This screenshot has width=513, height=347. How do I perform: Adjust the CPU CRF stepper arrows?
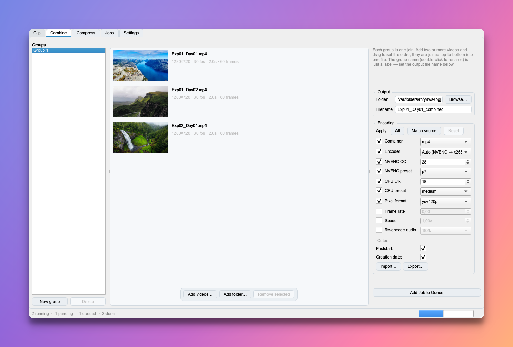pyautogui.click(x=468, y=182)
